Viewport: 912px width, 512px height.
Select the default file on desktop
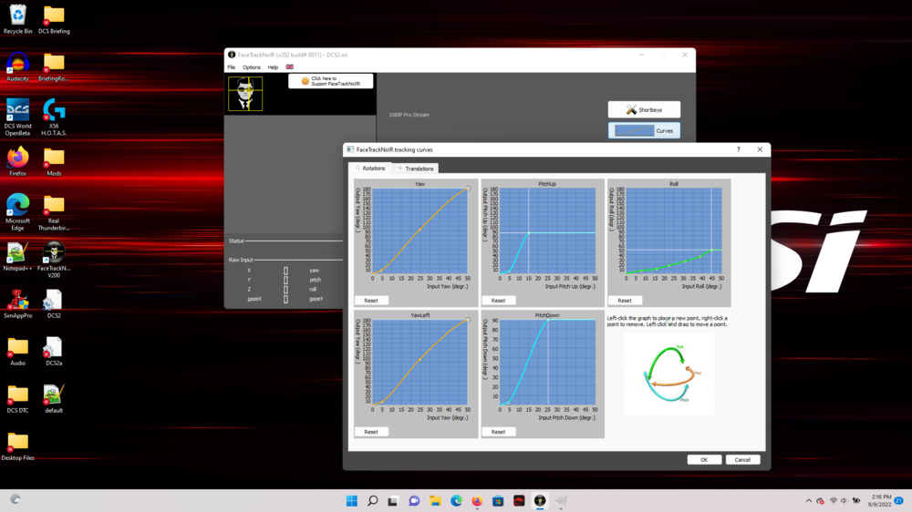click(x=54, y=399)
